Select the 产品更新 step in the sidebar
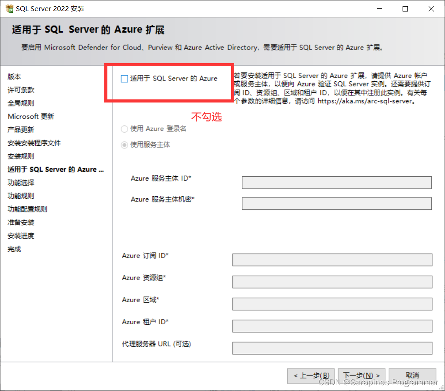The width and height of the screenshot is (445, 391). tap(21, 130)
